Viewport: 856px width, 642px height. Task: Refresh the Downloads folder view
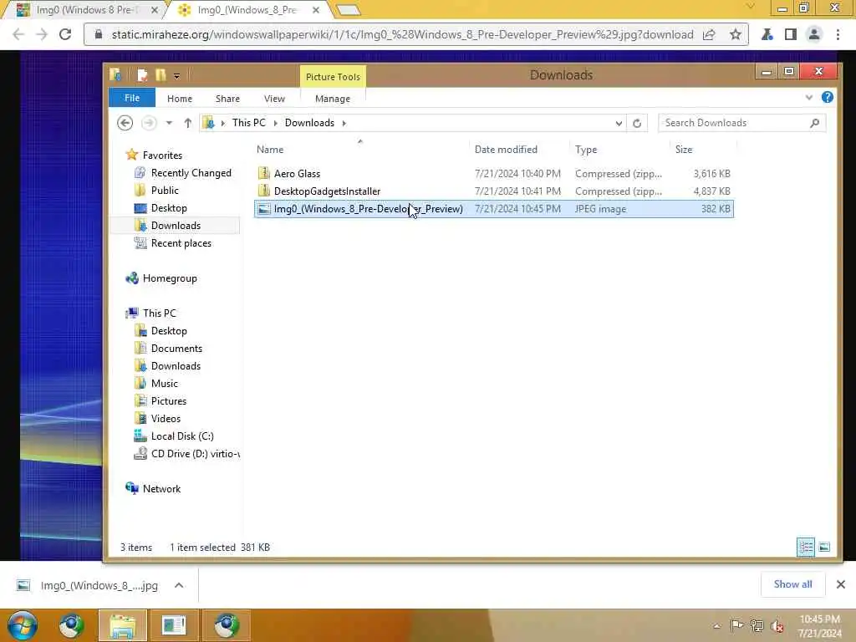[636, 123]
